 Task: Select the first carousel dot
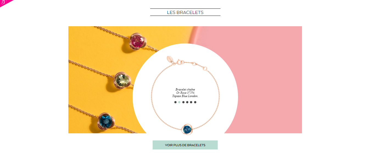[175, 102]
